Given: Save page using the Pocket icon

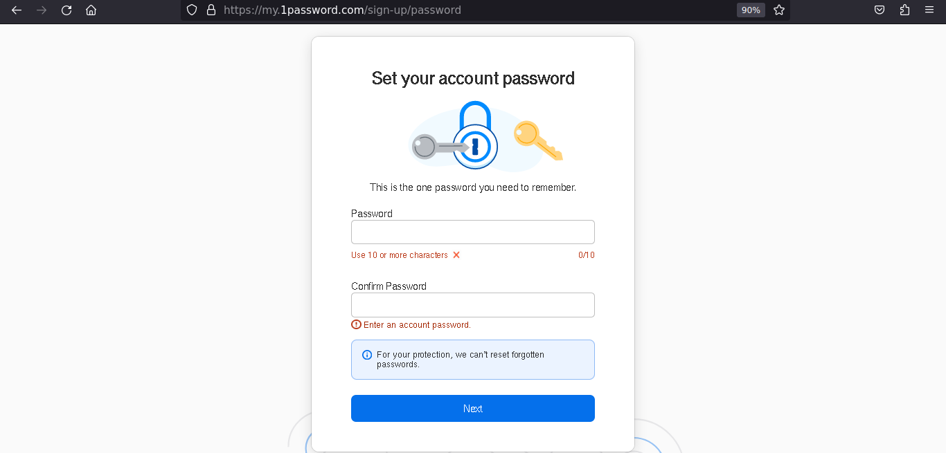Looking at the screenshot, I should [879, 10].
